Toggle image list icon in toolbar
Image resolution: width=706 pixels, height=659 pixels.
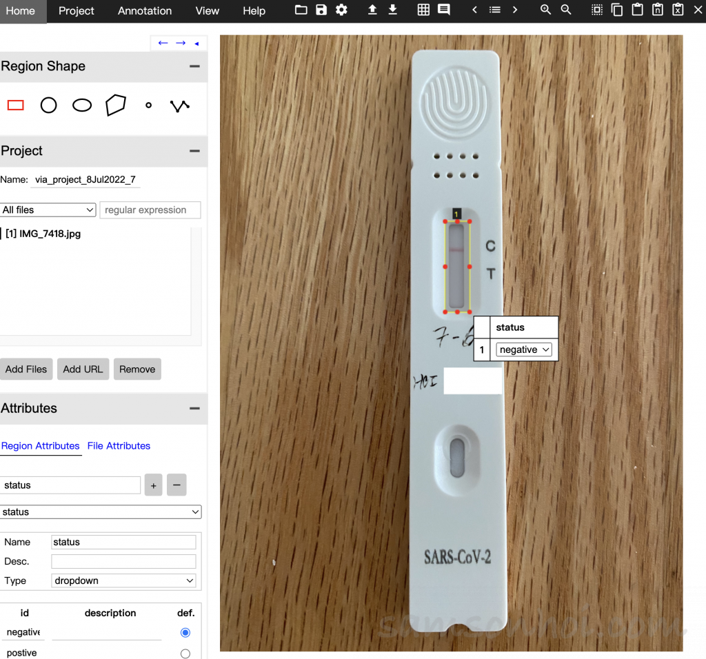tap(495, 10)
